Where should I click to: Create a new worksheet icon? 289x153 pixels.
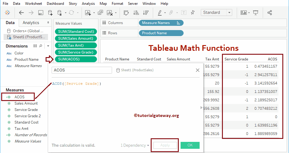click(88, 13)
